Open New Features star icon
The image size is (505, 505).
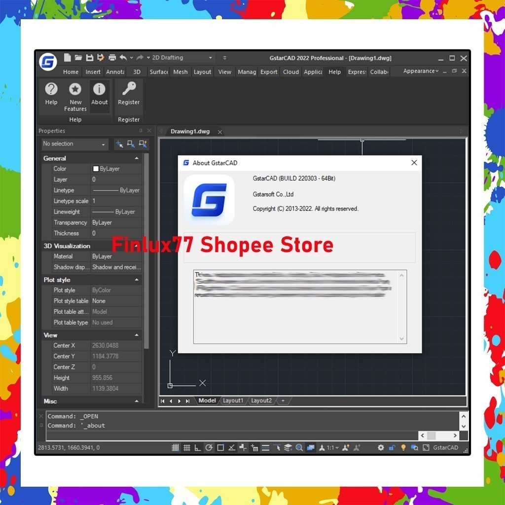click(x=75, y=89)
